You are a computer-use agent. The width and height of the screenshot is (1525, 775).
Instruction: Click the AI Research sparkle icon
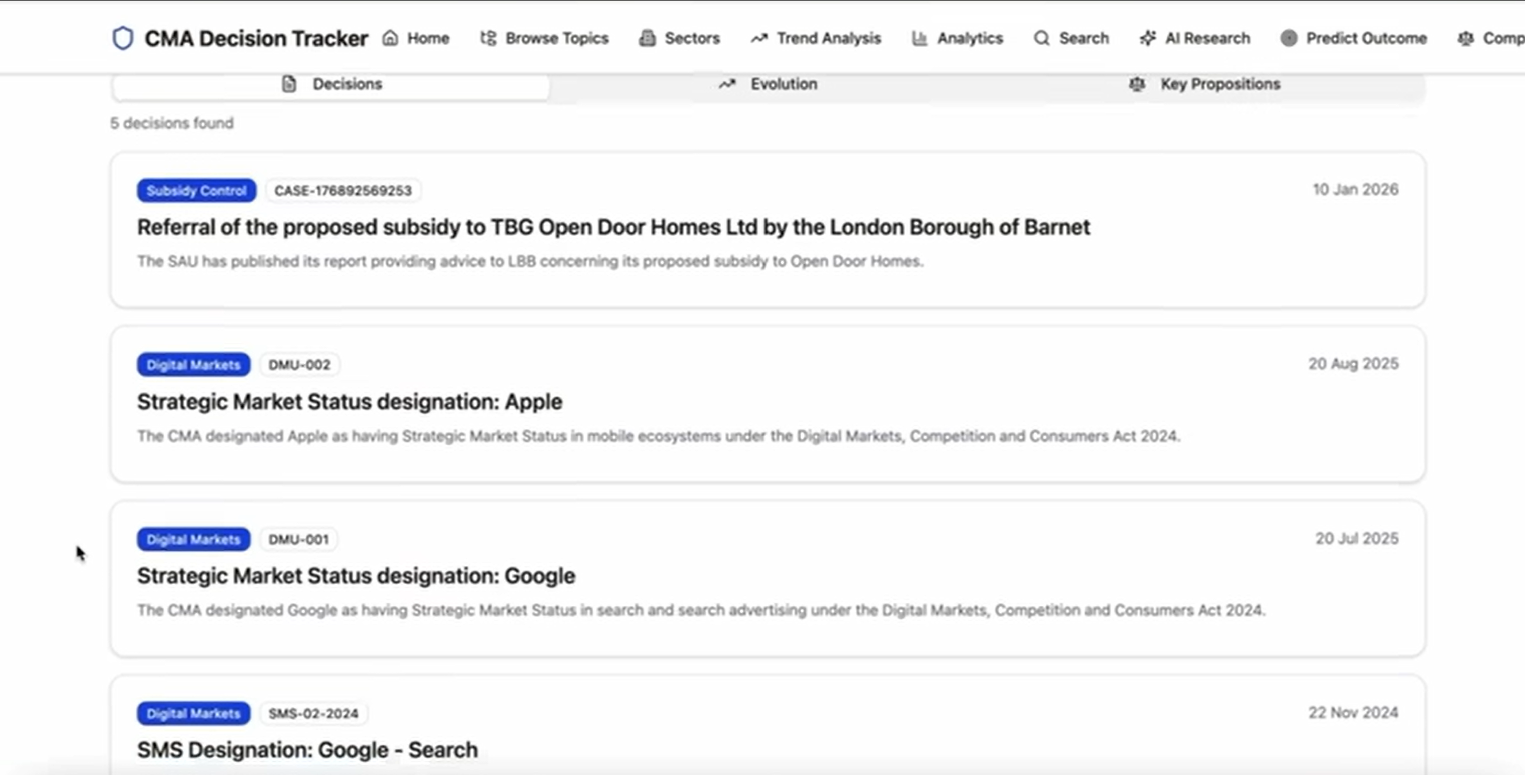(x=1147, y=38)
